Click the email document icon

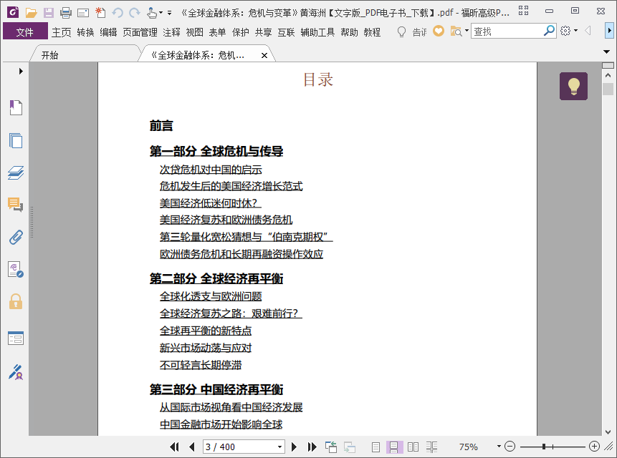pos(83,13)
